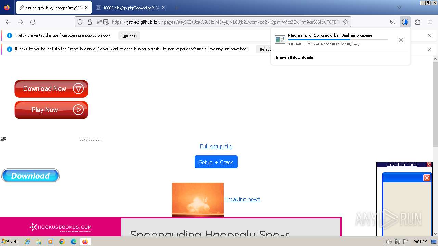
Task: Click the advertica.com label
Action: tap(91, 139)
